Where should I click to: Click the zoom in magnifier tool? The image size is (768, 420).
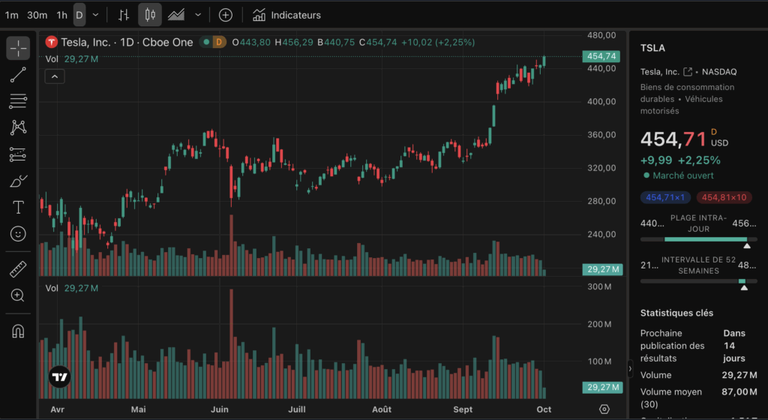(18, 295)
